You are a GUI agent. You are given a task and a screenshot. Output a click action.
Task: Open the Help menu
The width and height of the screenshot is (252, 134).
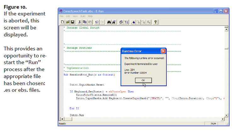(x=90, y=16)
